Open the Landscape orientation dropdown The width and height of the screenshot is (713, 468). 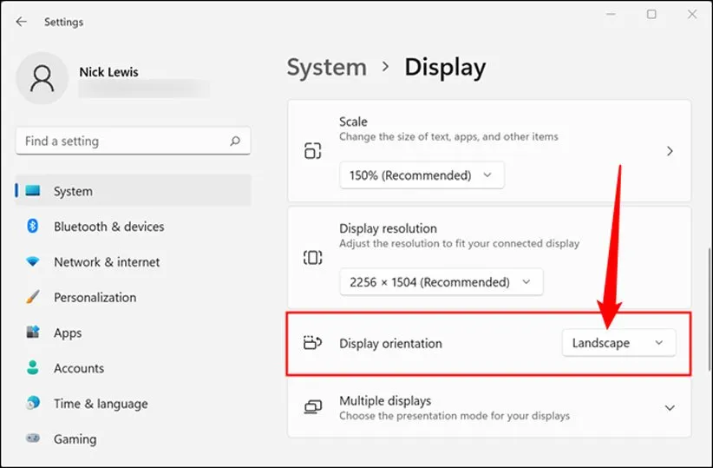coord(618,343)
